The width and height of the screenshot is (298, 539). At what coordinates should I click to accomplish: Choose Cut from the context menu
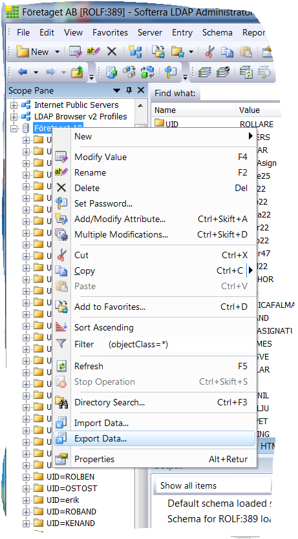[x=154, y=255]
